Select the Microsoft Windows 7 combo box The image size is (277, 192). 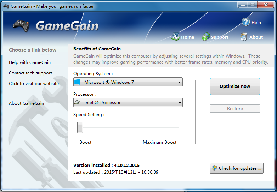click(128, 82)
